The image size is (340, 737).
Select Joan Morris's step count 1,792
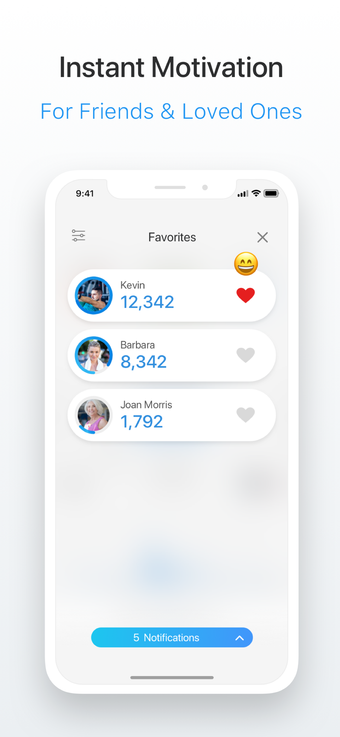[x=142, y=422]
